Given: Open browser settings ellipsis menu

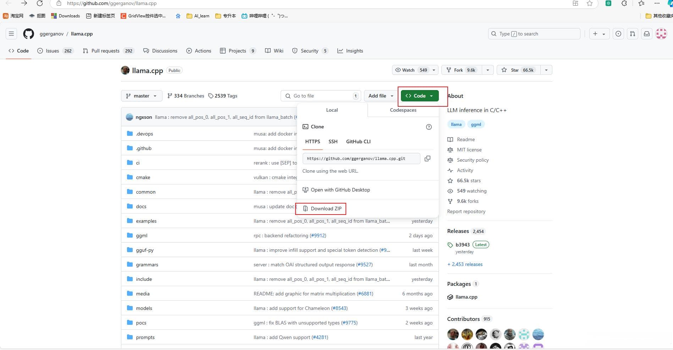Looking at the screenshot, I should 657,3.
